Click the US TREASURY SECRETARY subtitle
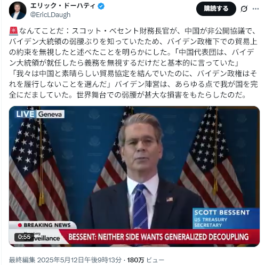 pos(211,222)
